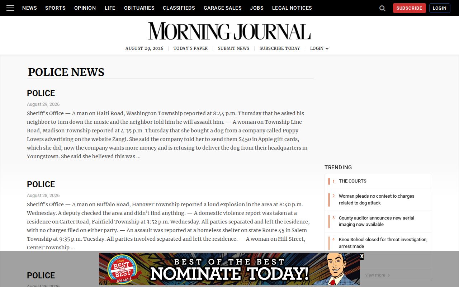Open Legal Notices page

coord(292,8)
